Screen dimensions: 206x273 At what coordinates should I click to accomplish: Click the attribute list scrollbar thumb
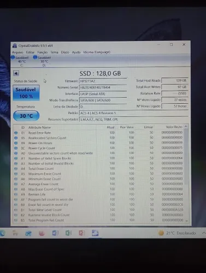tap(186, 157)
